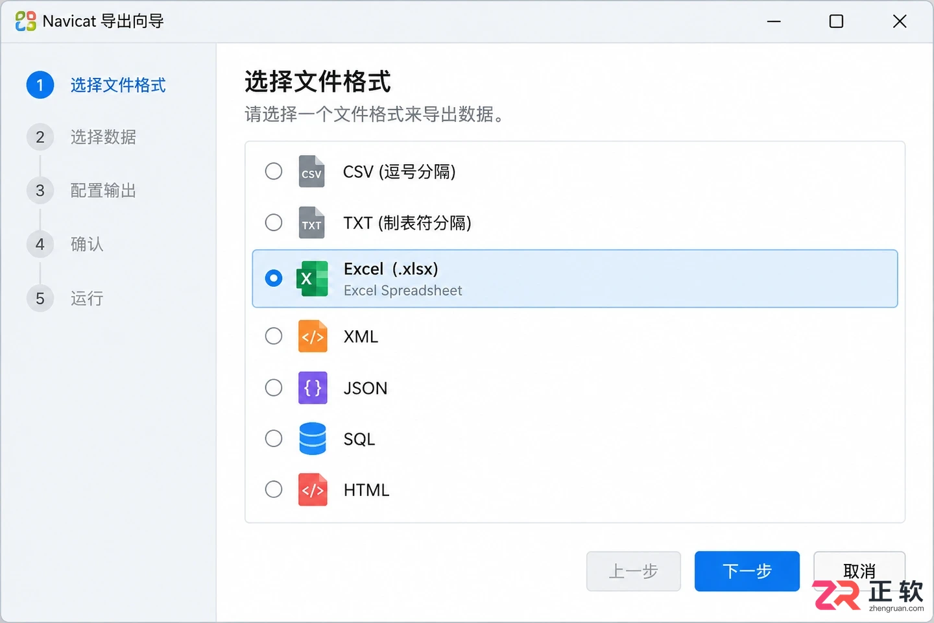Click the TXT (制表符分隔) label
934x623 pixels.
[407, 223]
